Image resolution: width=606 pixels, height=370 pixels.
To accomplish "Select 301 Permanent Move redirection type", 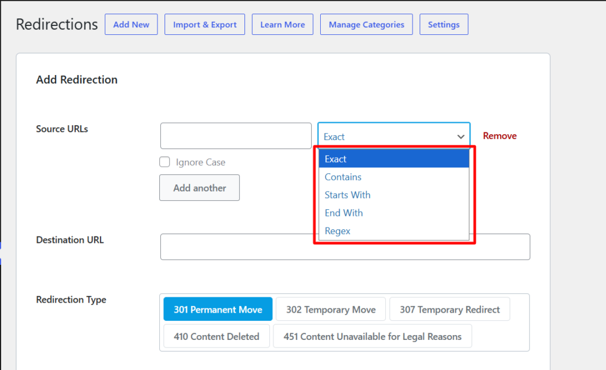I will point(218,309).
